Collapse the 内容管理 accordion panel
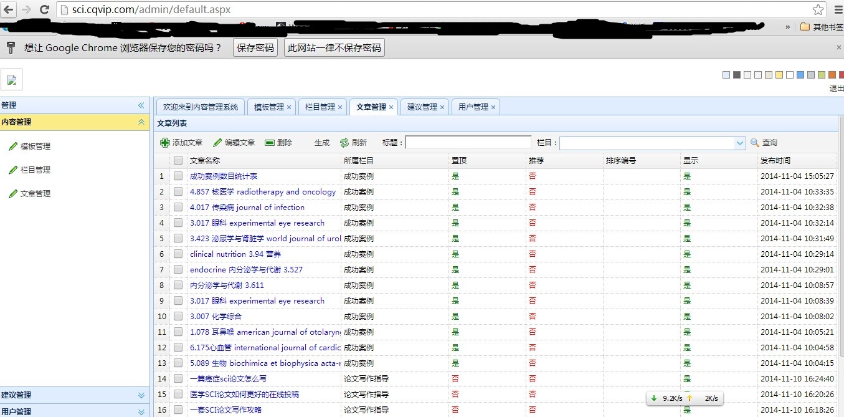This screenshot has width=844, height=417. pyautogui.click(x=141, y=122)
